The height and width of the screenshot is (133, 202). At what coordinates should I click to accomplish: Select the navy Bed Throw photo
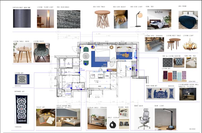click(188, 20)
